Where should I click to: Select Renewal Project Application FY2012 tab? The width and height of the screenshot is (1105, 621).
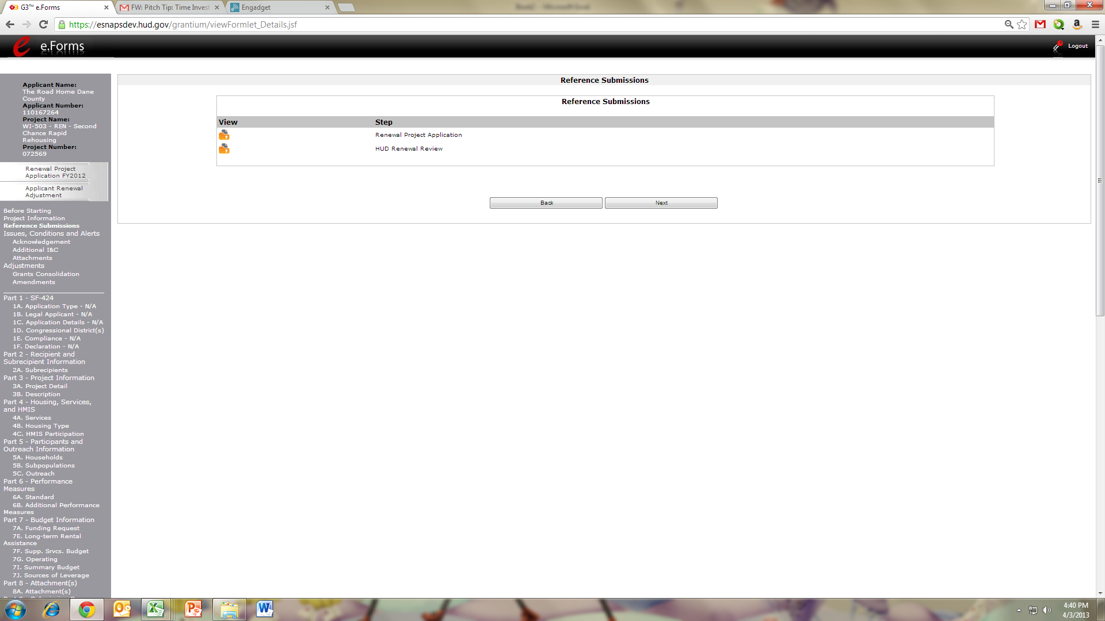(55, 172)
